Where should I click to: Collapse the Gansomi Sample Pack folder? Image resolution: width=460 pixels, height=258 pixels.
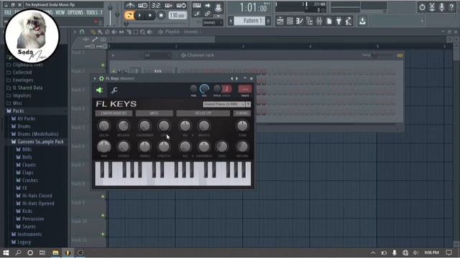coord(40,142)
